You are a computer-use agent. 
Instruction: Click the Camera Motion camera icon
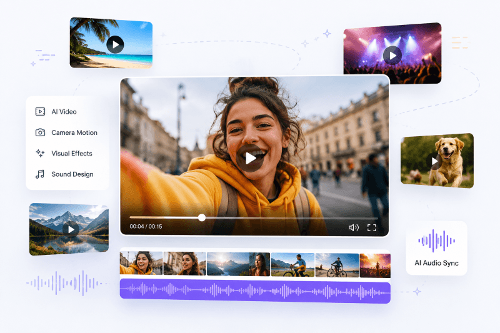point(40,132)
